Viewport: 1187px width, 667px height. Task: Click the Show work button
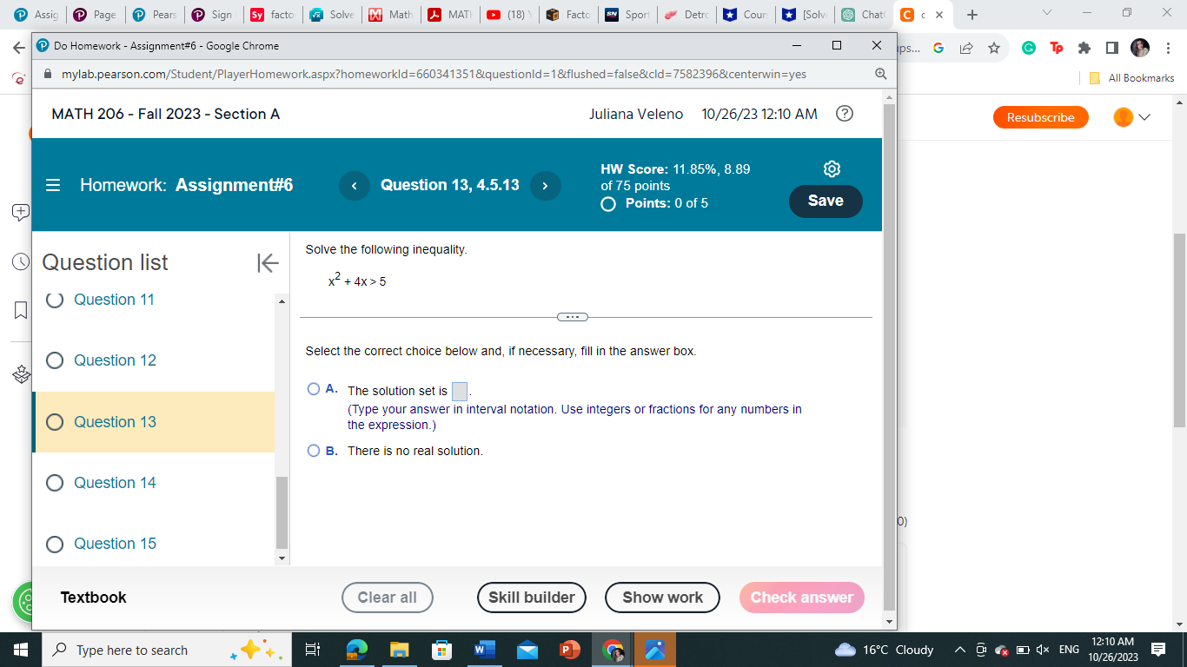(663, 598)
